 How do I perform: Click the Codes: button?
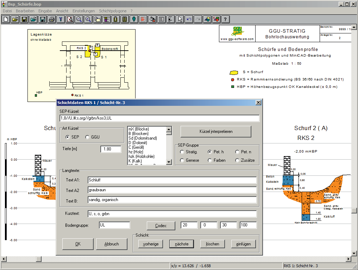click(161, 226)
